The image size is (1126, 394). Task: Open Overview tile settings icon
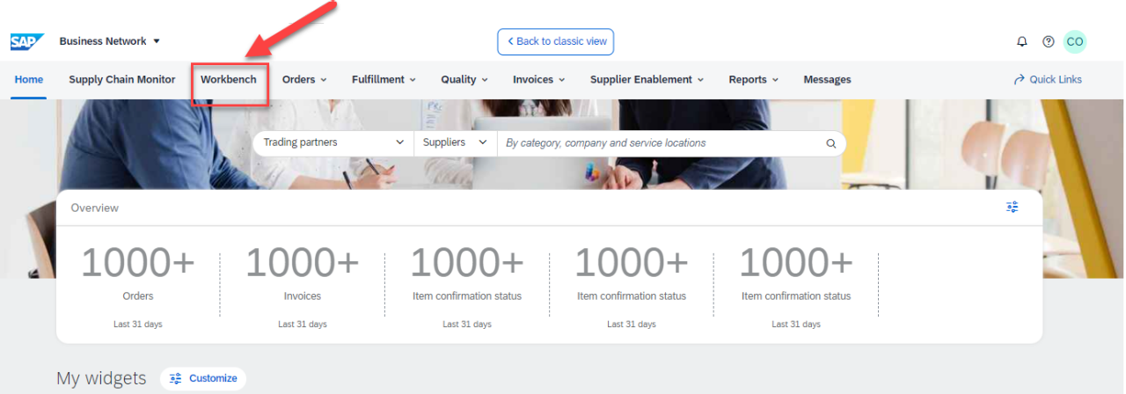pyautogui.click(x=1013, y=208)
